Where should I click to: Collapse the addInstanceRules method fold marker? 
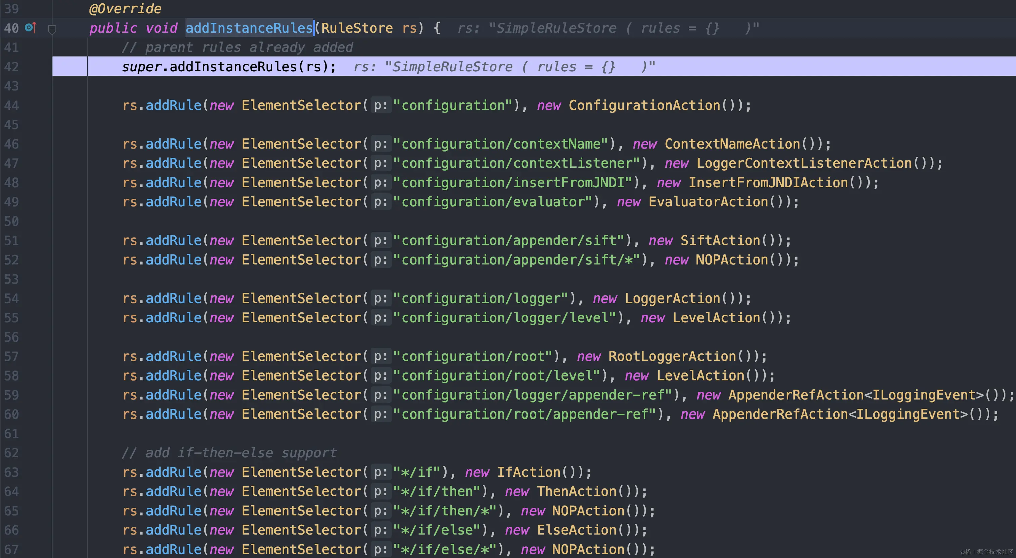52,29
